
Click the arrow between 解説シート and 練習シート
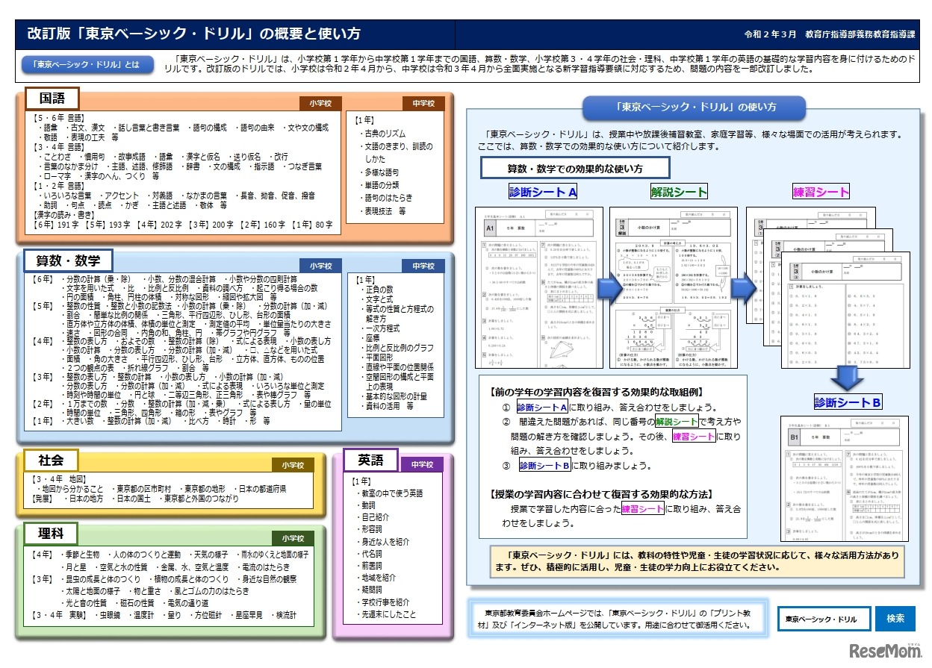point(744,289)
